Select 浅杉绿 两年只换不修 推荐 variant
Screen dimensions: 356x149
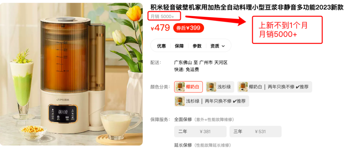[212, 101]
